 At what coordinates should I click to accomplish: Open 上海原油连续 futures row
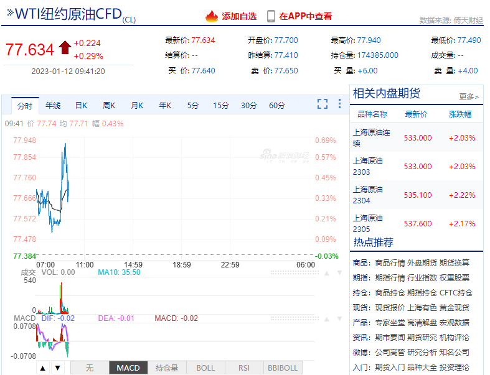pos(417,137)
